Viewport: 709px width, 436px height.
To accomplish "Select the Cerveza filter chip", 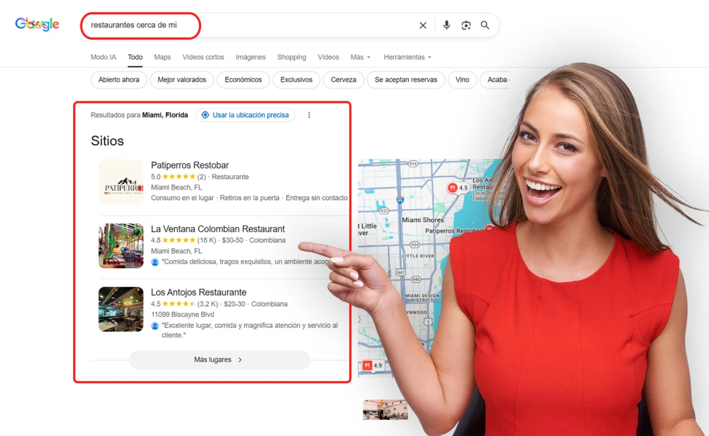I will coord(343,80).
